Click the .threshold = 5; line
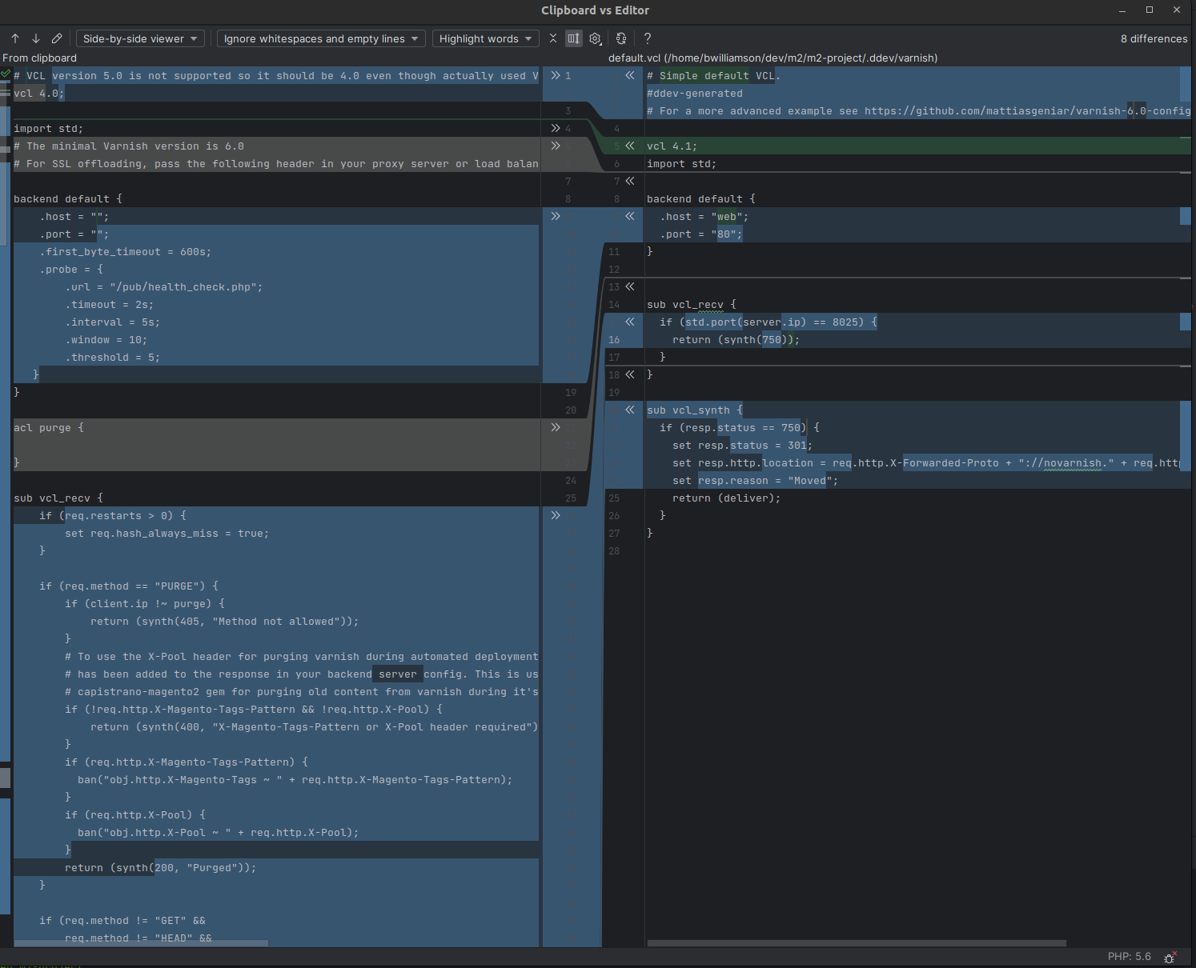The width and height of the screenshot is (1196, 968). (113, 357)
